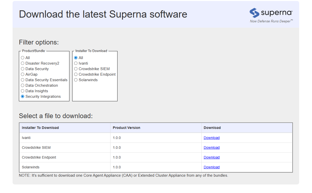
Task: Download the Ivanti installer
Action: tap(212, 137)
